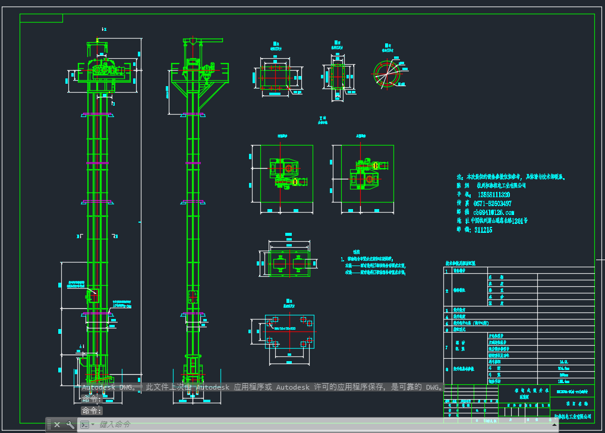Click the Autodesk DWG history message line

coord(261,387)
